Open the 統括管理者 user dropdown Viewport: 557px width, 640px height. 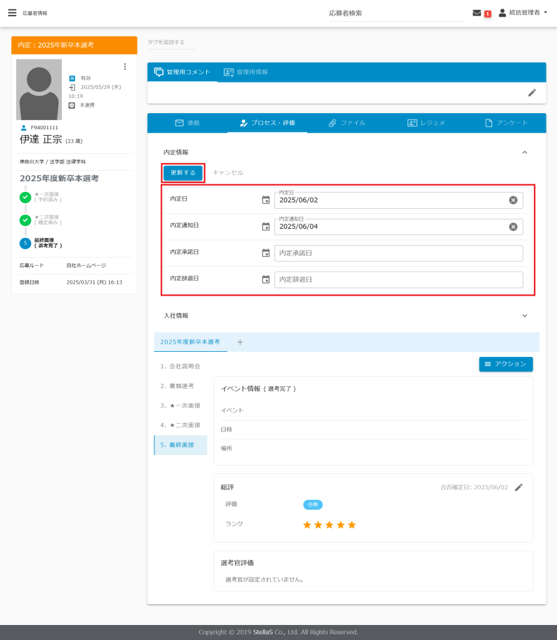coord(523,12)
